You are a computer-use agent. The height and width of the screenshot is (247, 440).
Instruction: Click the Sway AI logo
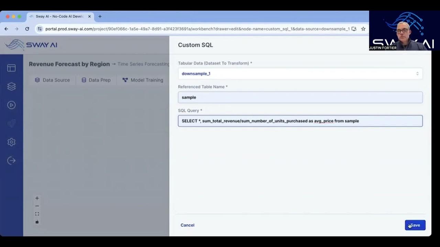coord(31,45)
